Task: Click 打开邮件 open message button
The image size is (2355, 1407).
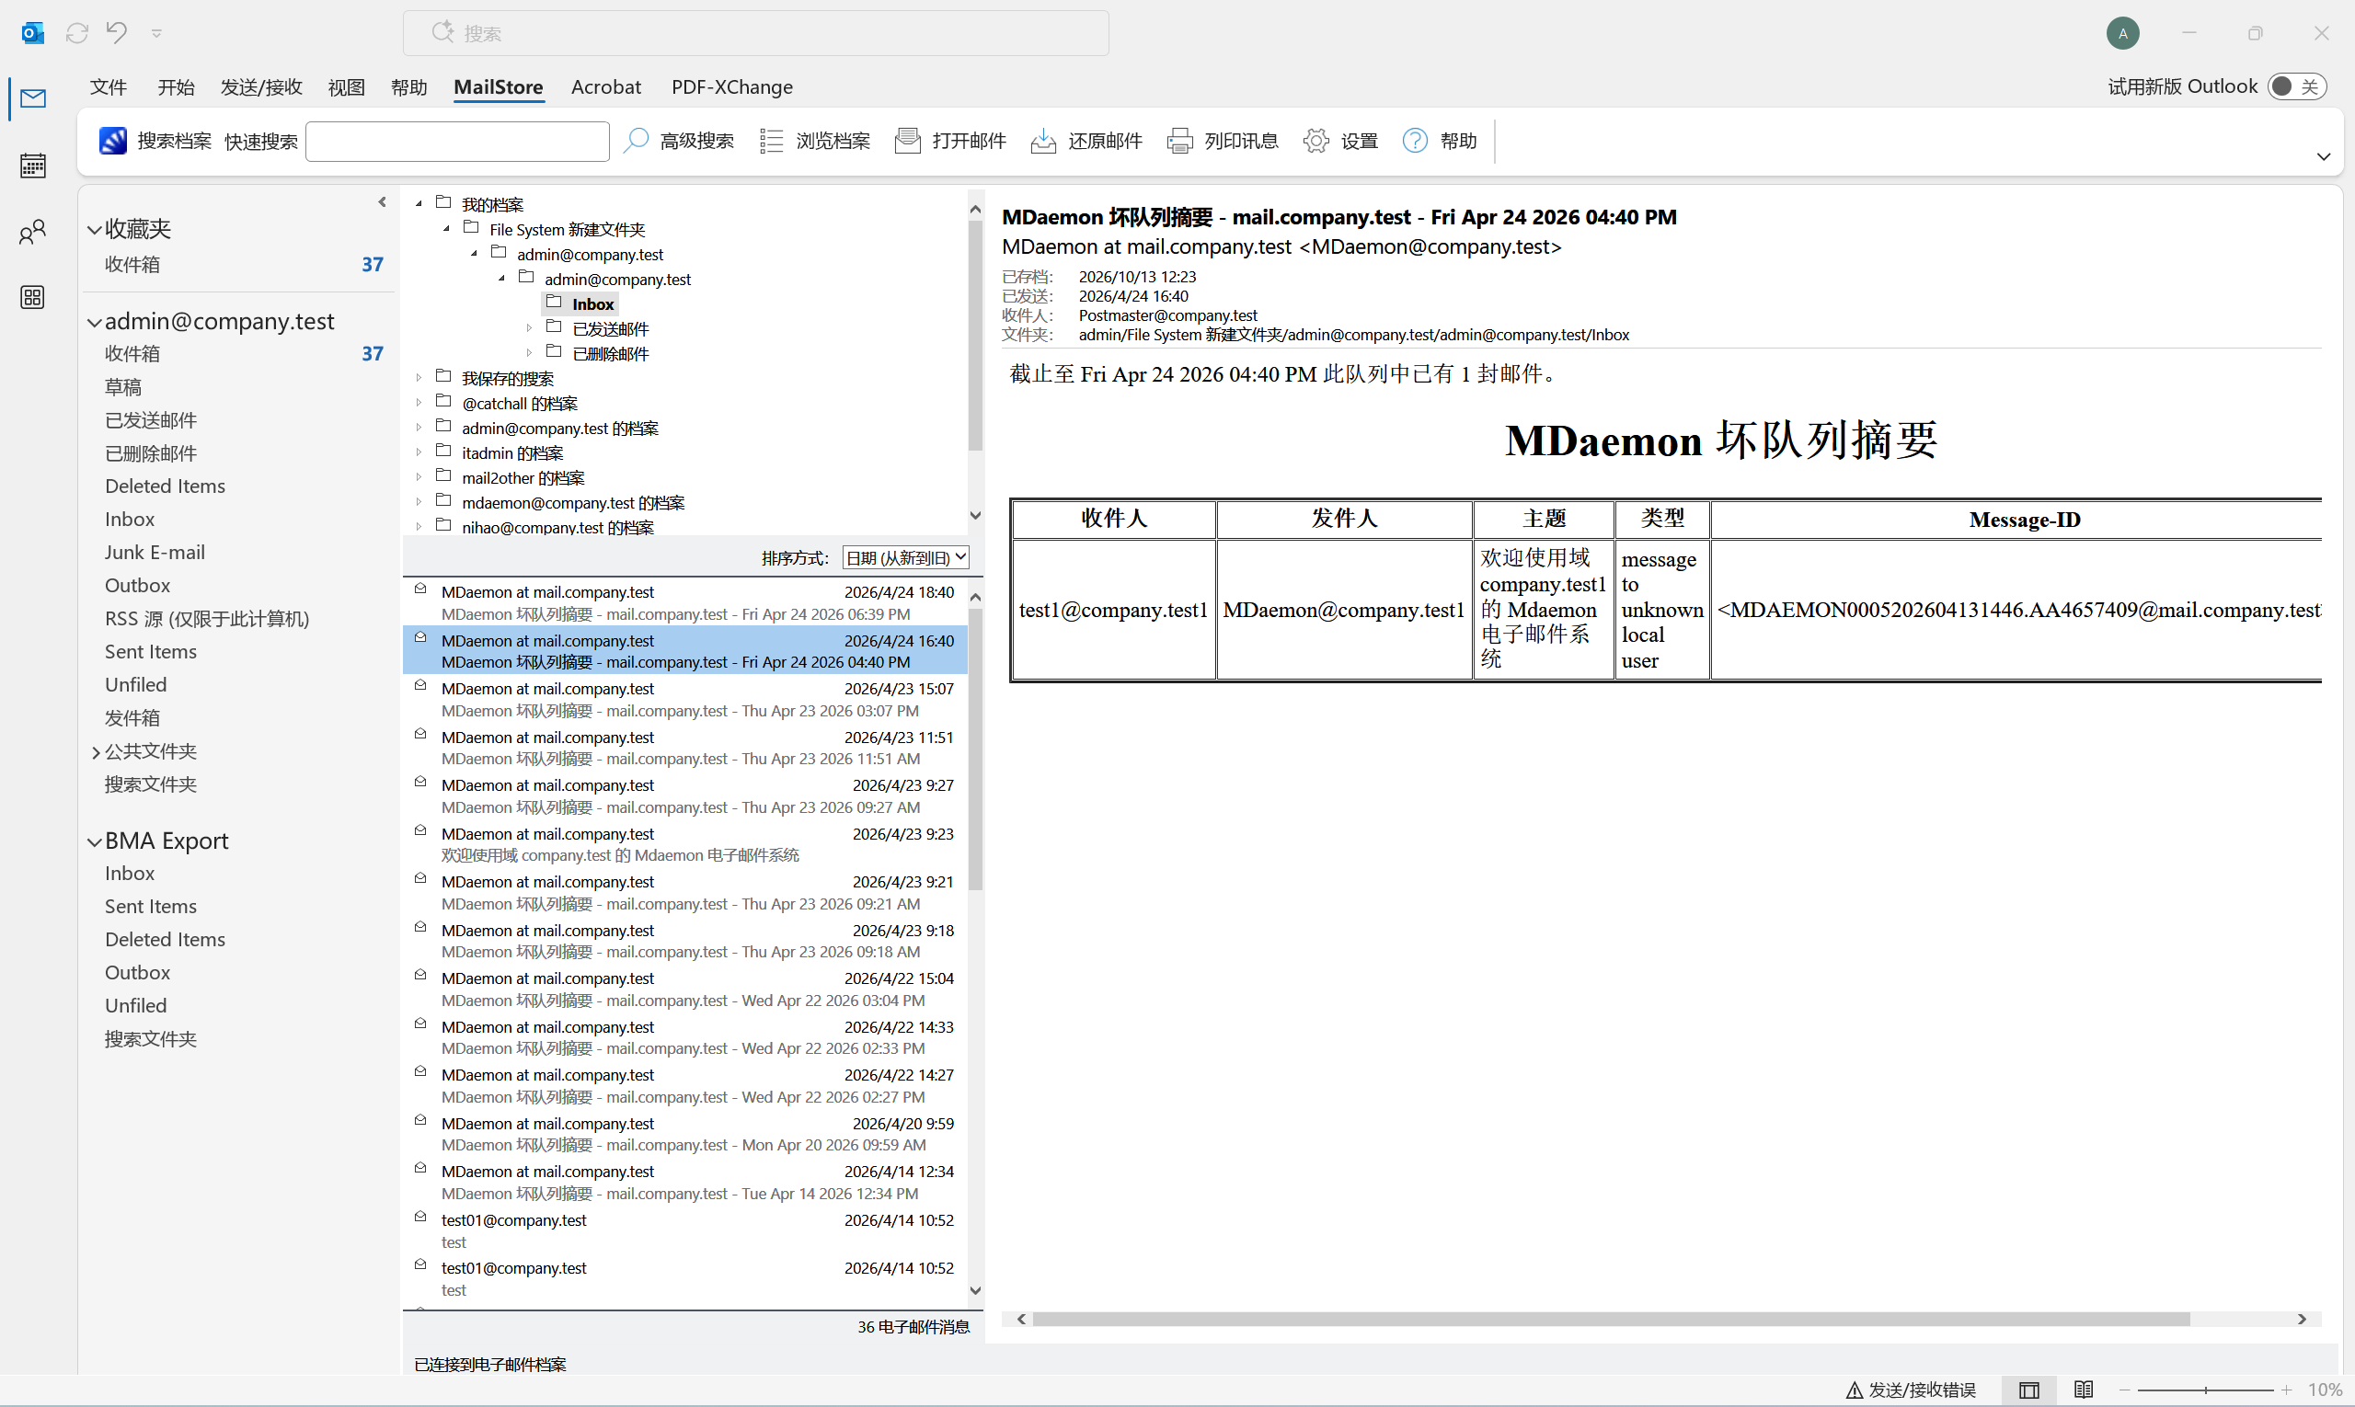Action: tap(950, 141)
